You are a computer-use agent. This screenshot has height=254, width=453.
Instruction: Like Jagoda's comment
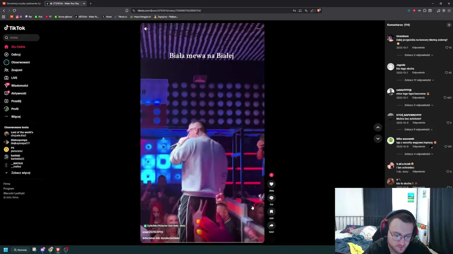click(x=446, y=73)
